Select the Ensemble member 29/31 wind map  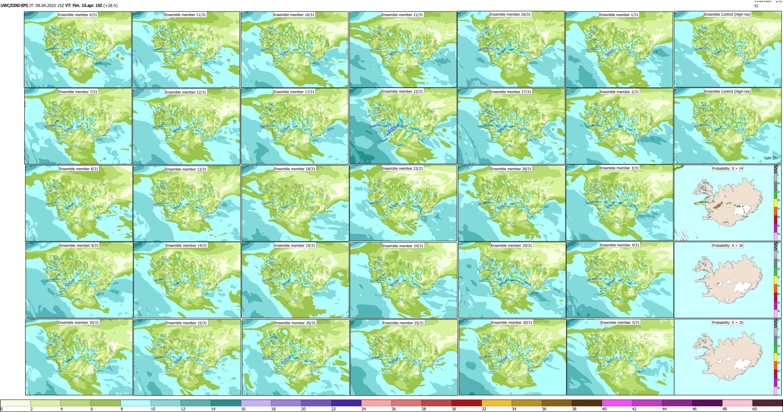click(x=512, y=280)
